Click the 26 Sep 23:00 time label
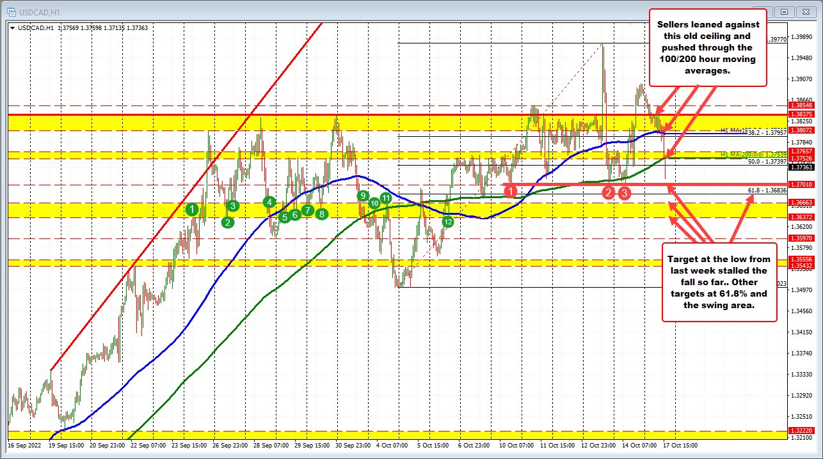Screen dimensions: 823x459 (230, 444)
